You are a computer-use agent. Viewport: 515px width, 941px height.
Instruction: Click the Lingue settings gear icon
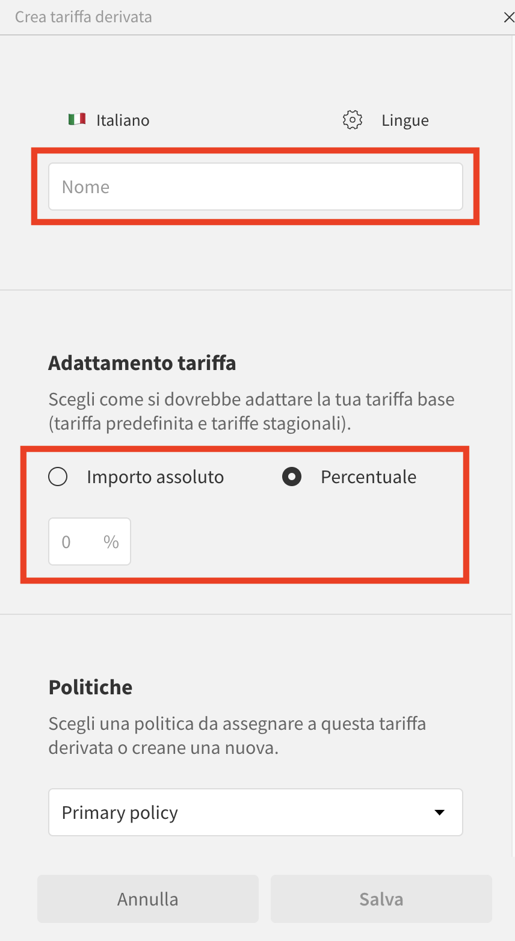click(352, 120)
